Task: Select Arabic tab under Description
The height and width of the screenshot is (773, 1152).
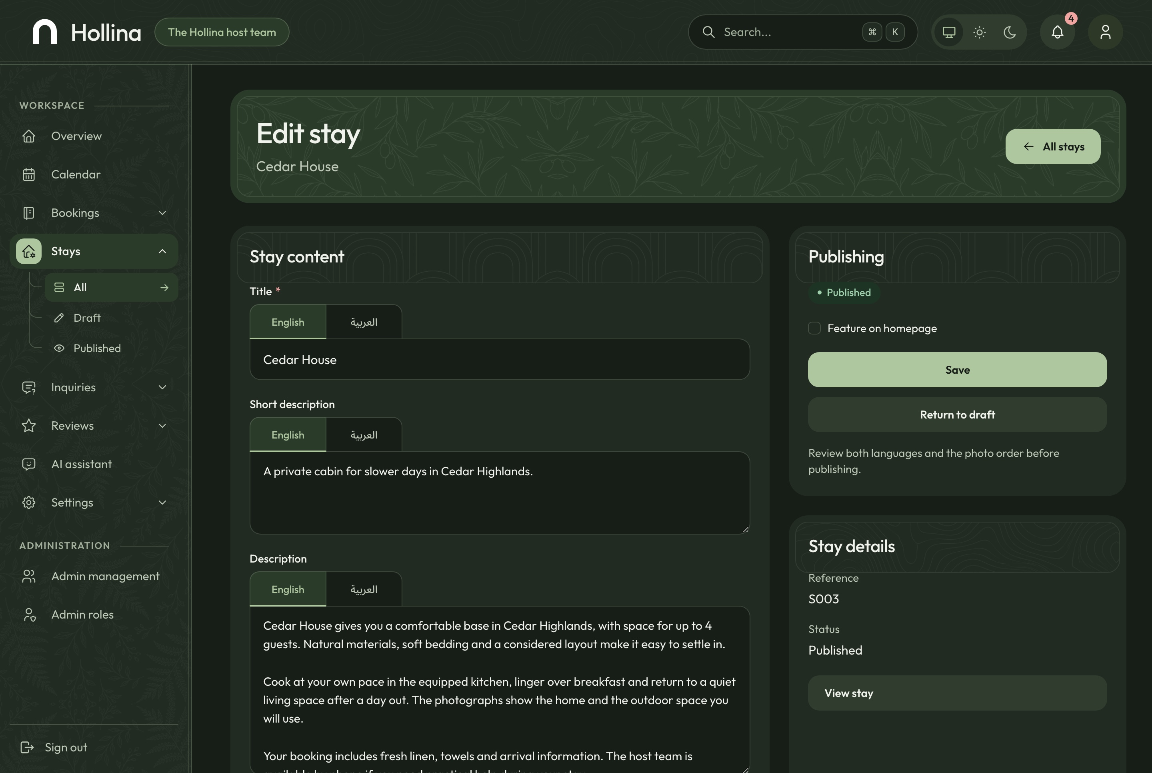Action: [364, 589]
